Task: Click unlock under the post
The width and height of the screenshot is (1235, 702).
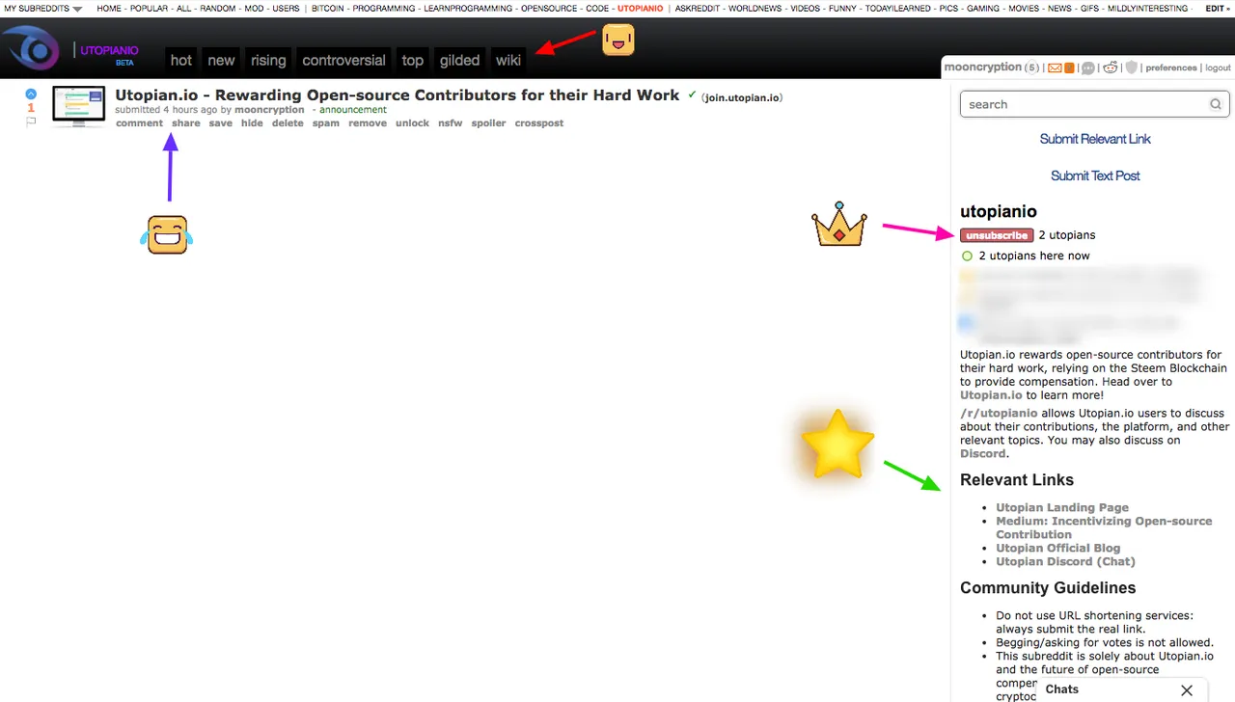Action: click(412, 123)
